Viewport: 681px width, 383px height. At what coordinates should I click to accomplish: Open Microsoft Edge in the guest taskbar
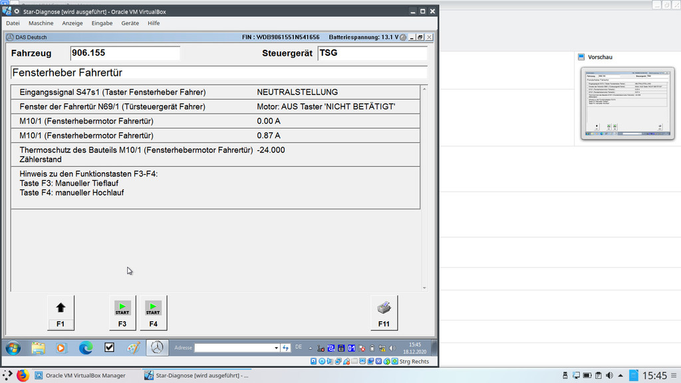[86, 348]
